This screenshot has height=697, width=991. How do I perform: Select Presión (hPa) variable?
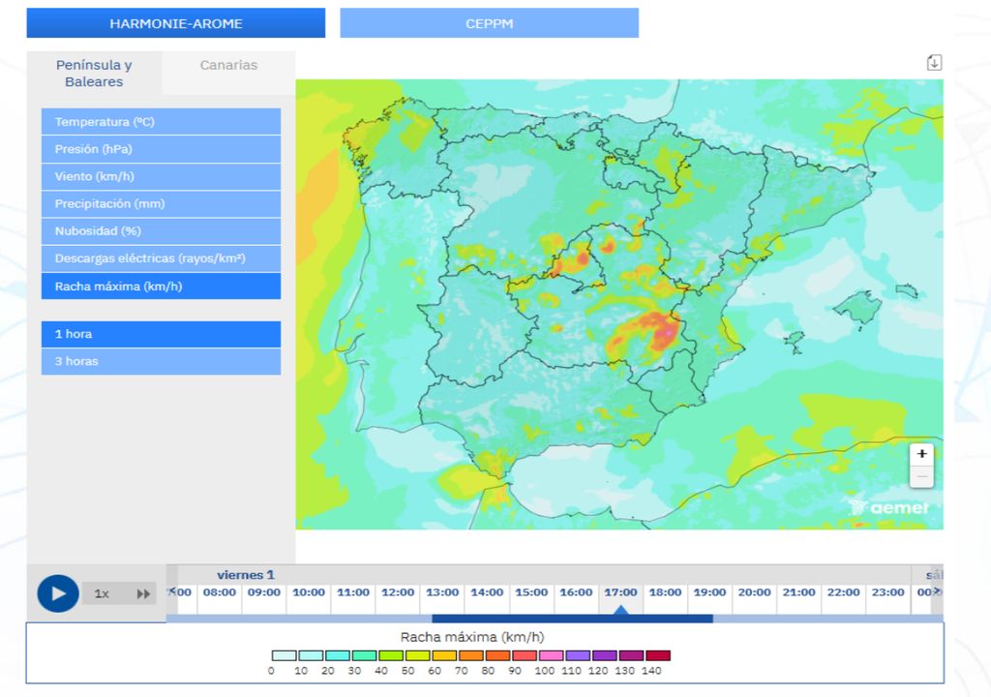click(162, 149)
